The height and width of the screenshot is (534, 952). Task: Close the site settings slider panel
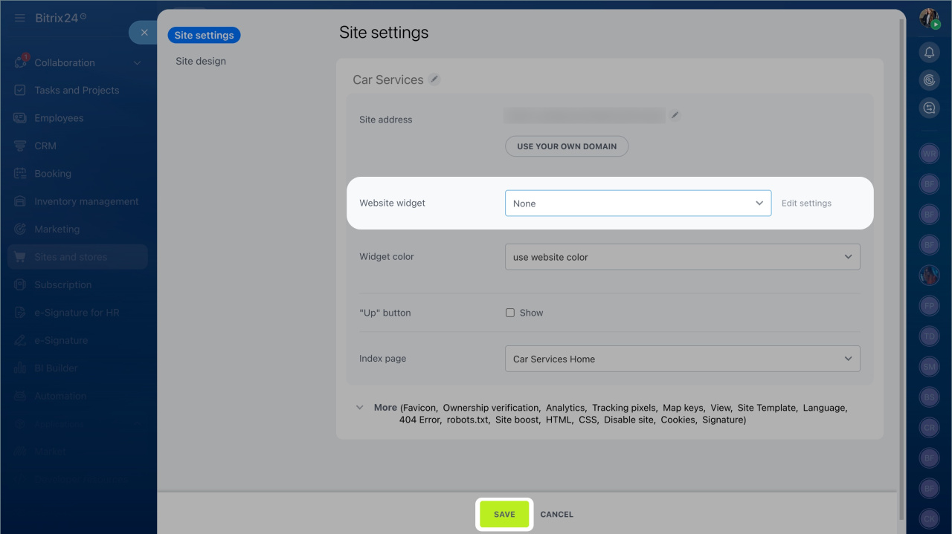point(144,33)
